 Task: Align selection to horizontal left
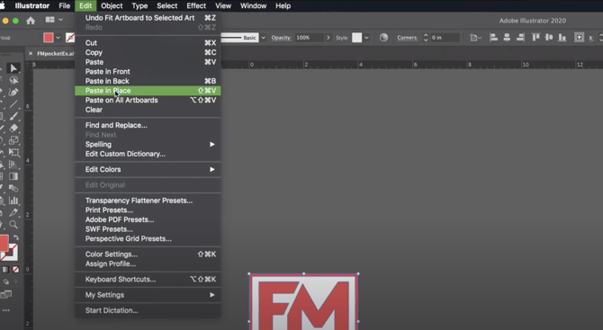pyautogui.click(x=494, y=37)
